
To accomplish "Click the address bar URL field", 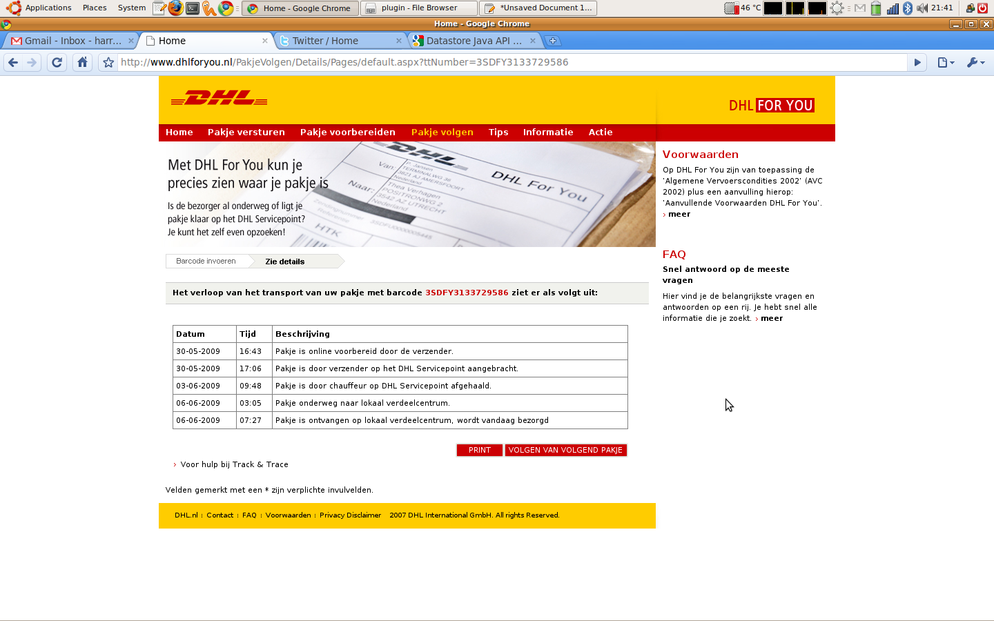I will tap(512, 62).
